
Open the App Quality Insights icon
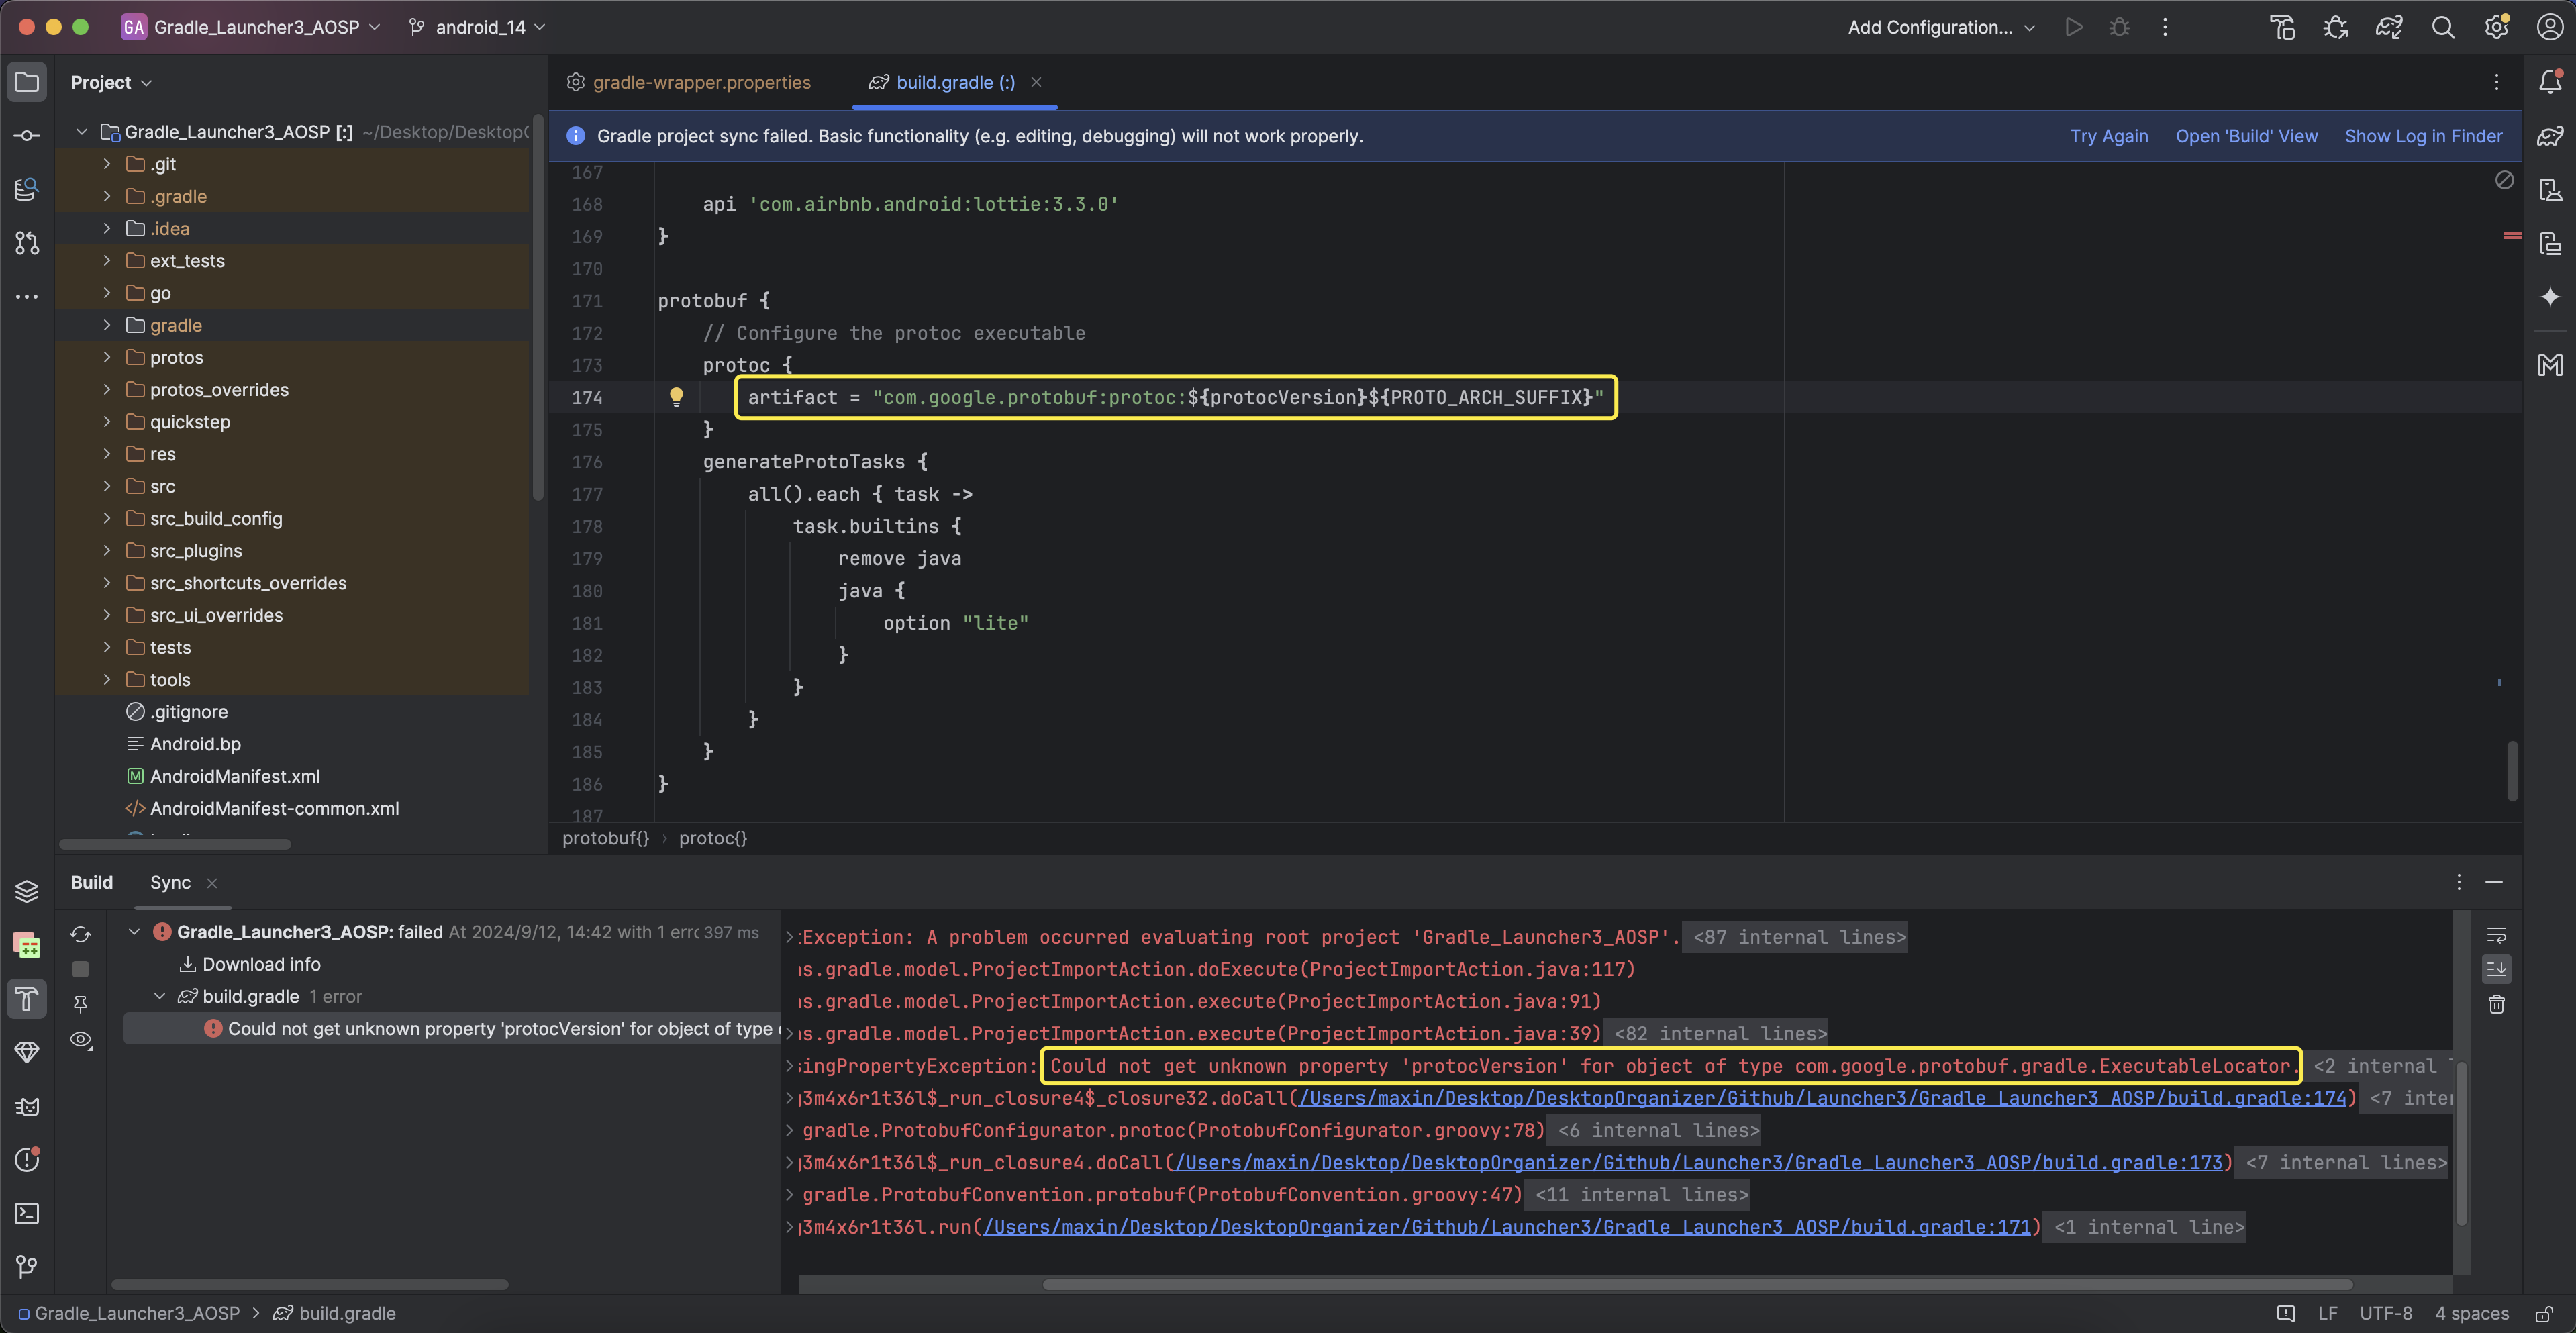point(27,1052)
